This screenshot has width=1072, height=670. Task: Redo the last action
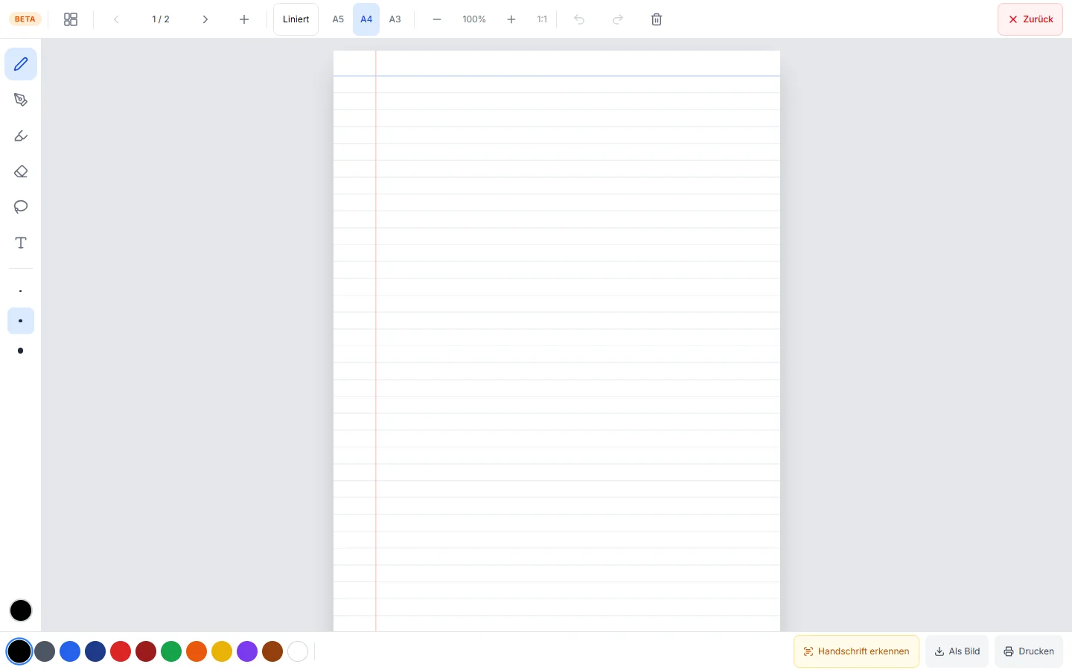click(618, 19)
